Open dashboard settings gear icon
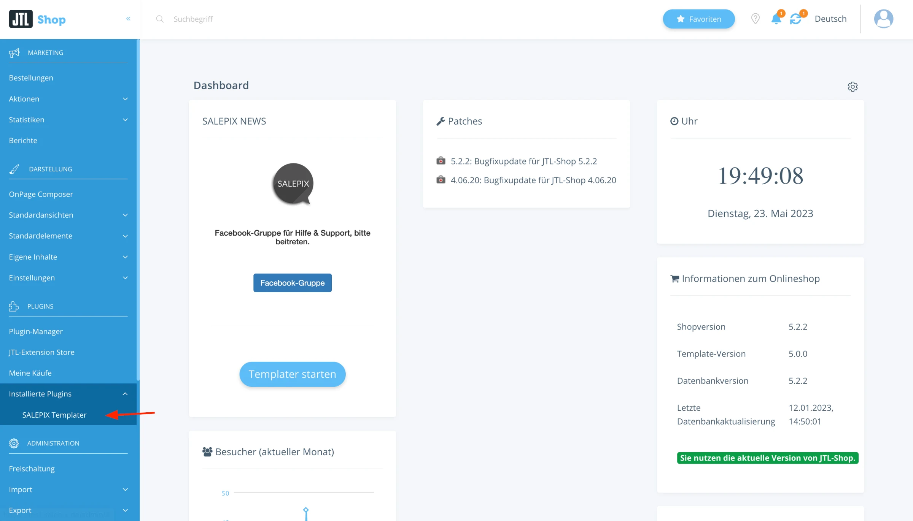 coord(853,87)
